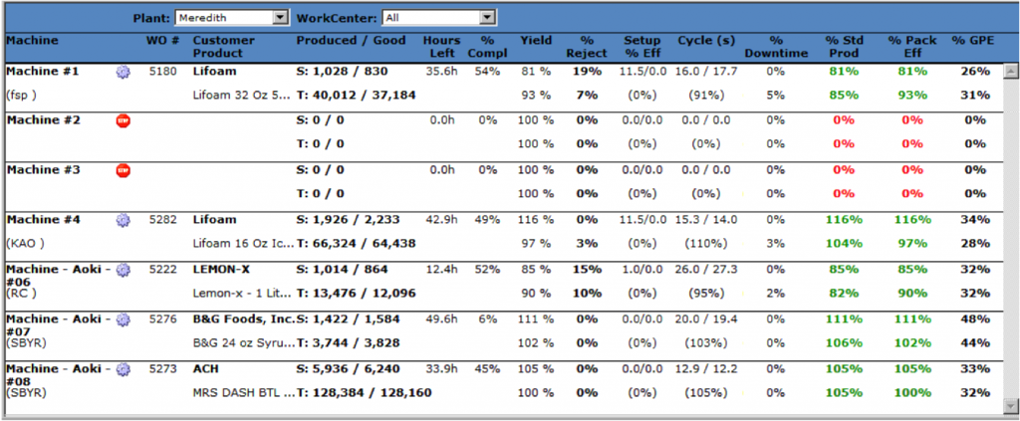
Task: Click product MRS DASH BTL ...
Action: pyautogui.click(x=241, y=393)
